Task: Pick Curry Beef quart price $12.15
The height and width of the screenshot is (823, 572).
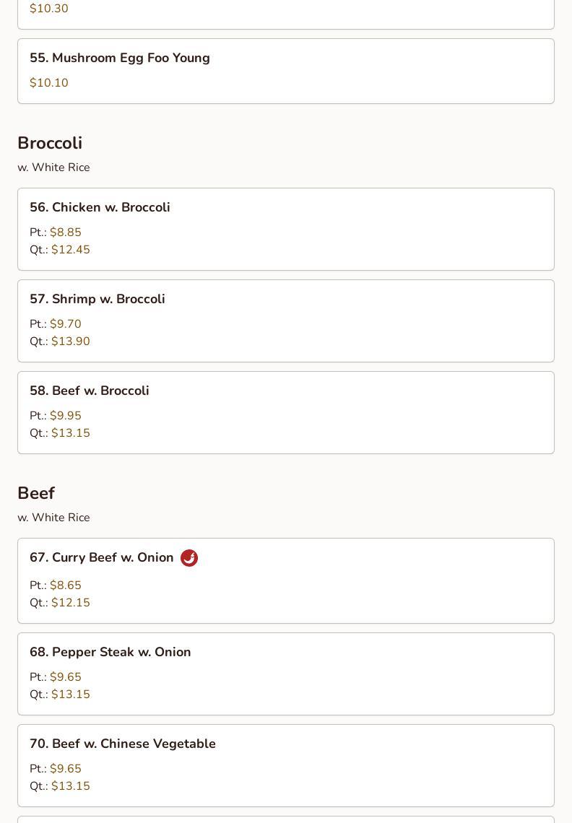Action: tap(70, 603)
